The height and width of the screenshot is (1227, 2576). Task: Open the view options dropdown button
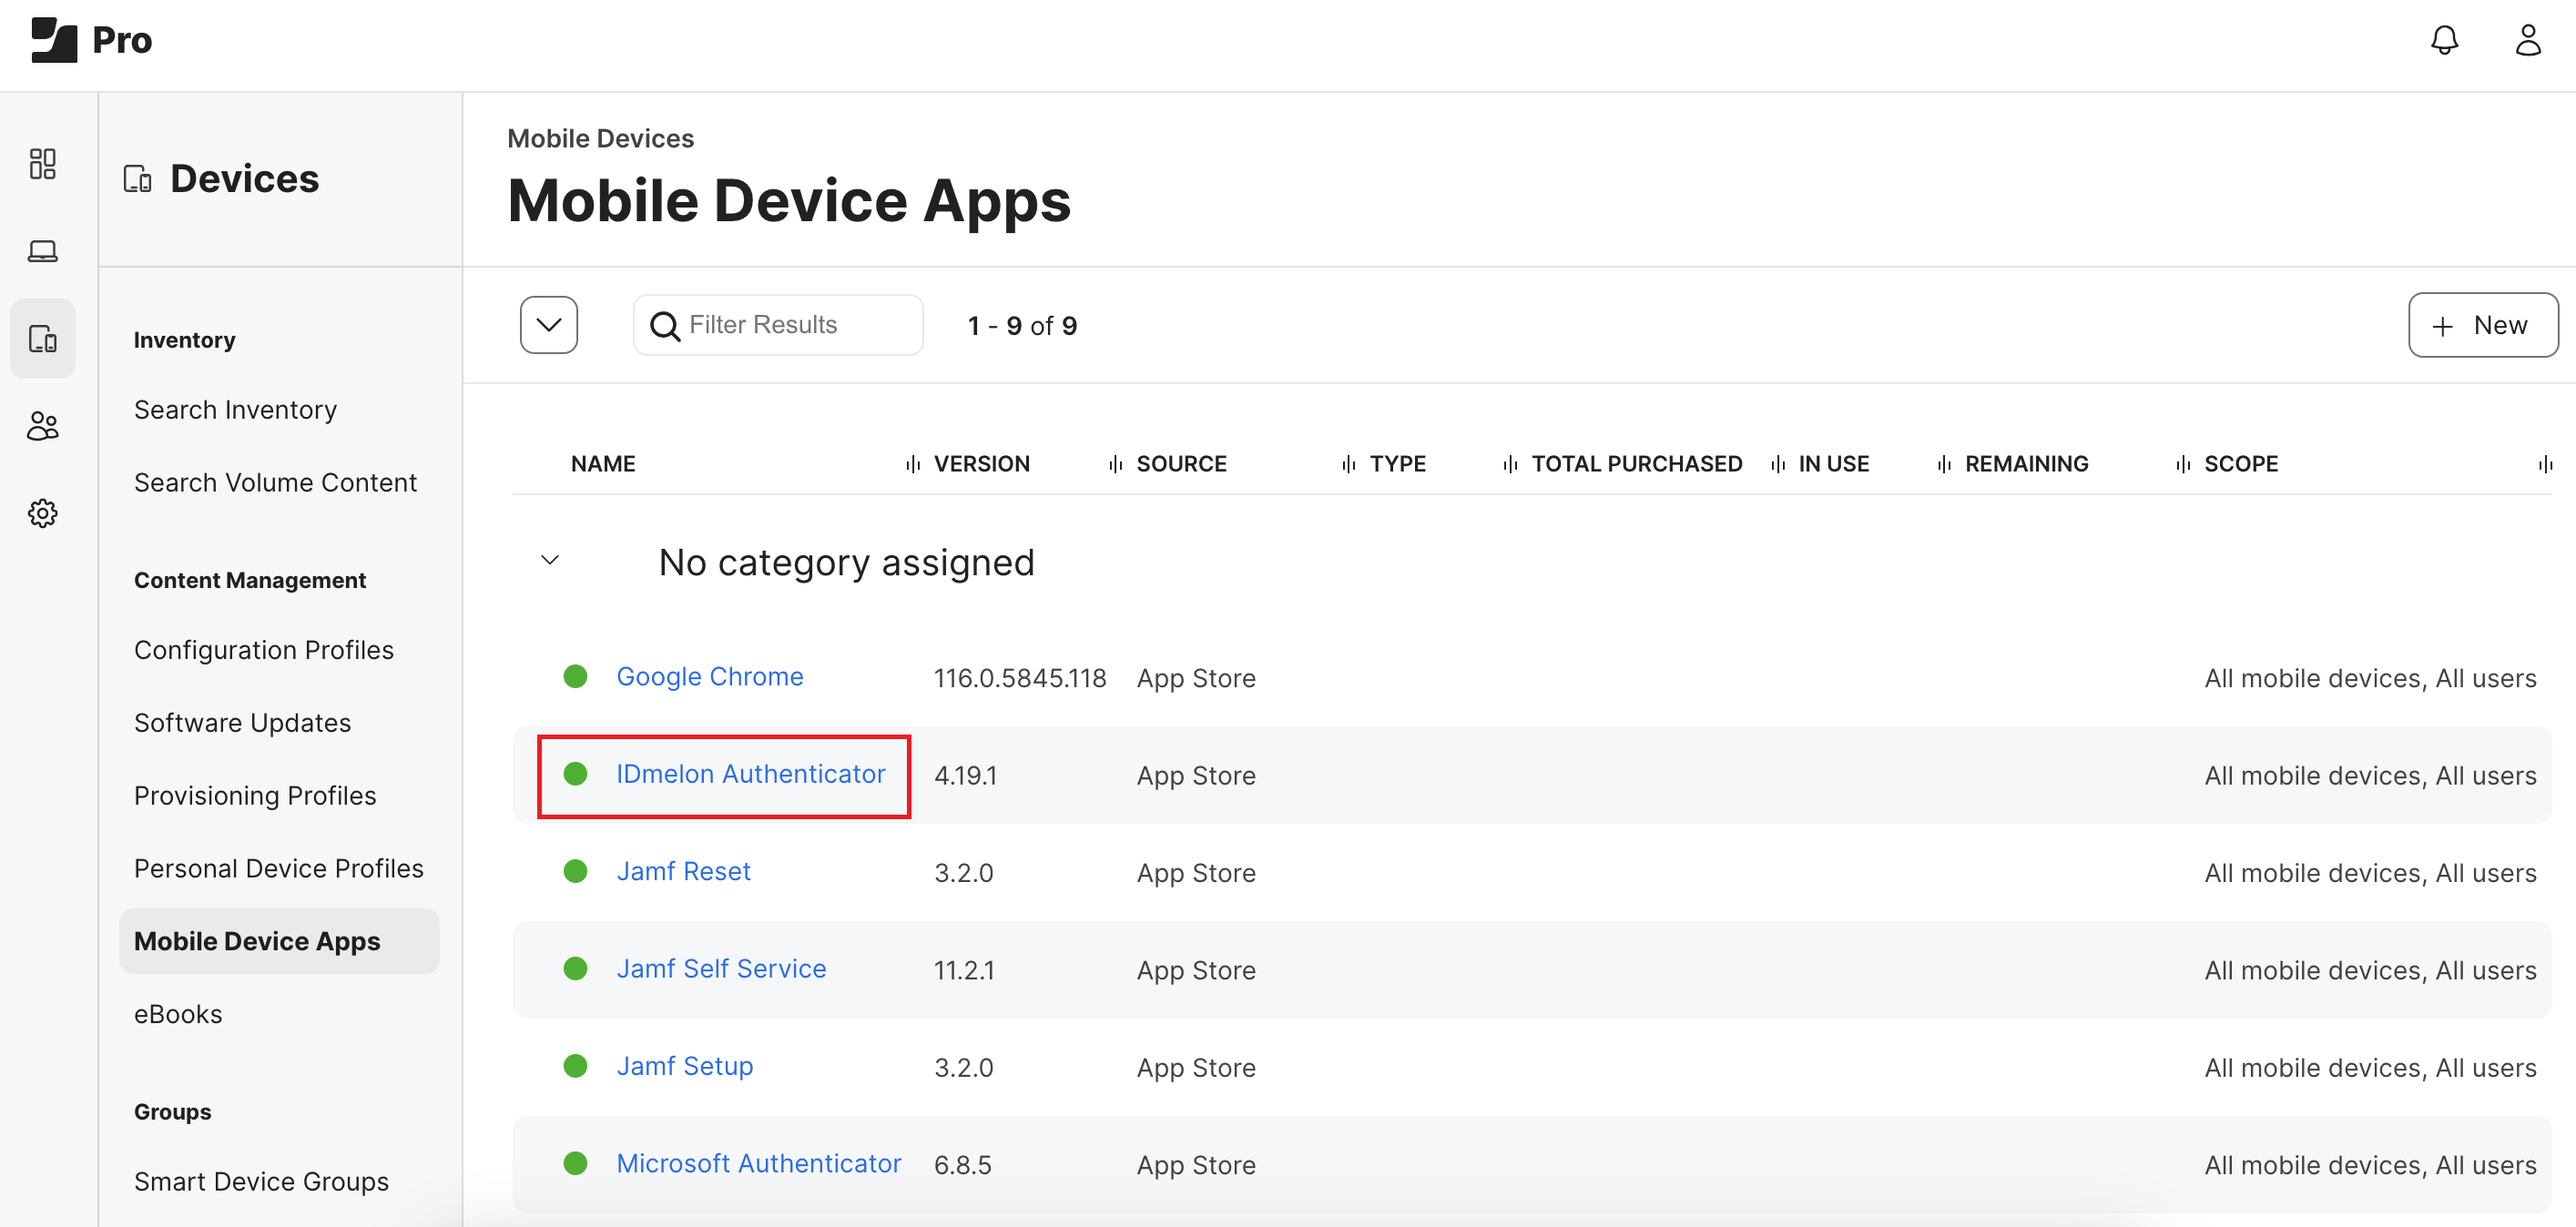coord(549,325)
